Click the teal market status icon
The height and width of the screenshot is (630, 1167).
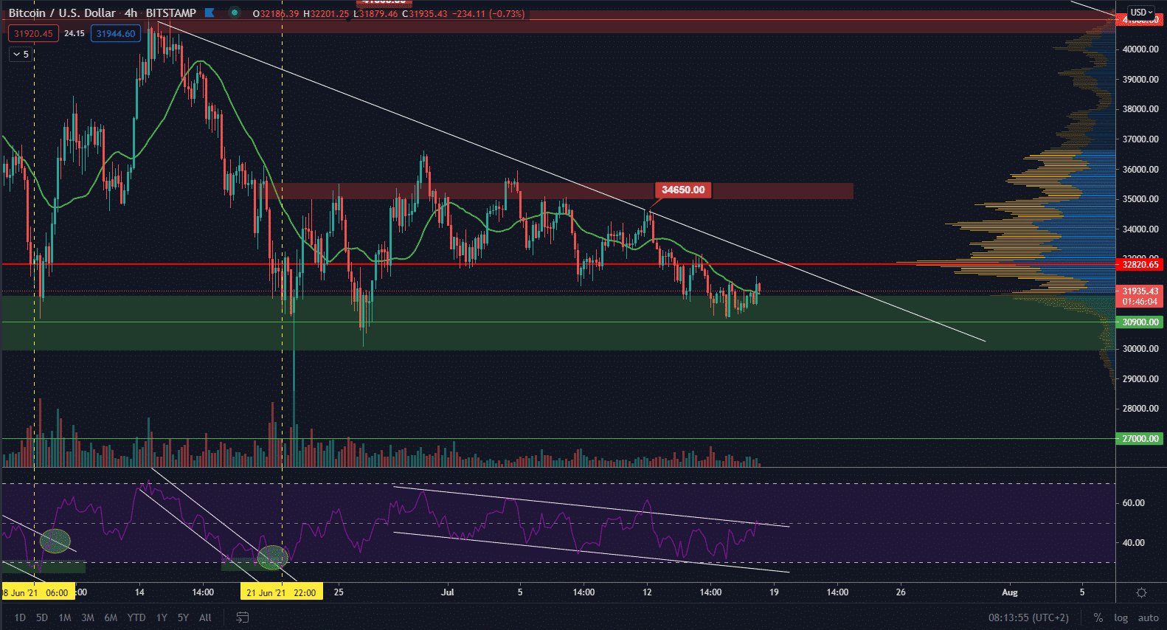(x=235, y=13)
